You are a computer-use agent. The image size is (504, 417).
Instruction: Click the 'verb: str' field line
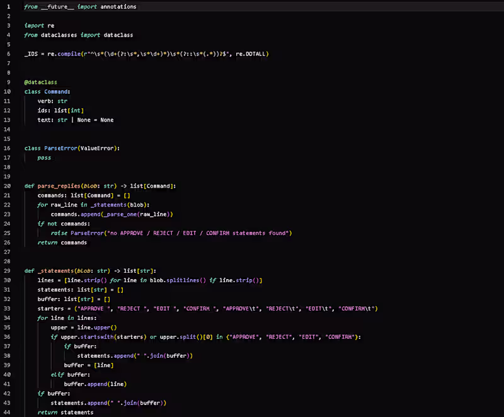pos(52,101)
